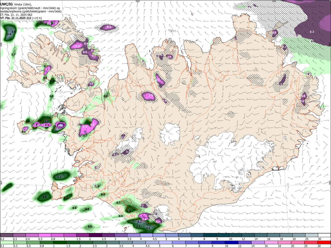Select the snow scale swatch starting at 4.5
This screenshot has width=331, height=248.
[x=159, y=235]
